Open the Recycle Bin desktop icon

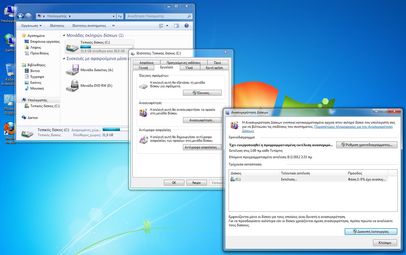(9, 70)
